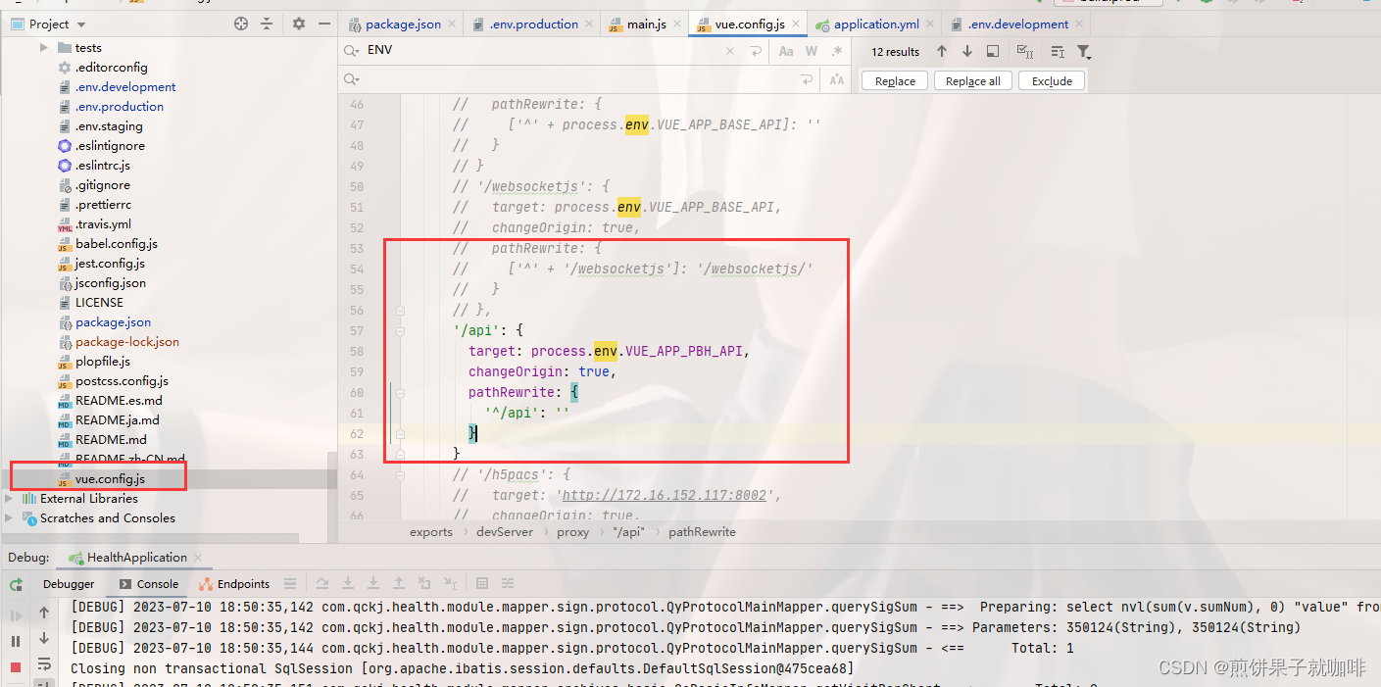This screenshot has height=687, width=1381.
Task: Select README.ja.md in project tree
Action: coord(117,419)
